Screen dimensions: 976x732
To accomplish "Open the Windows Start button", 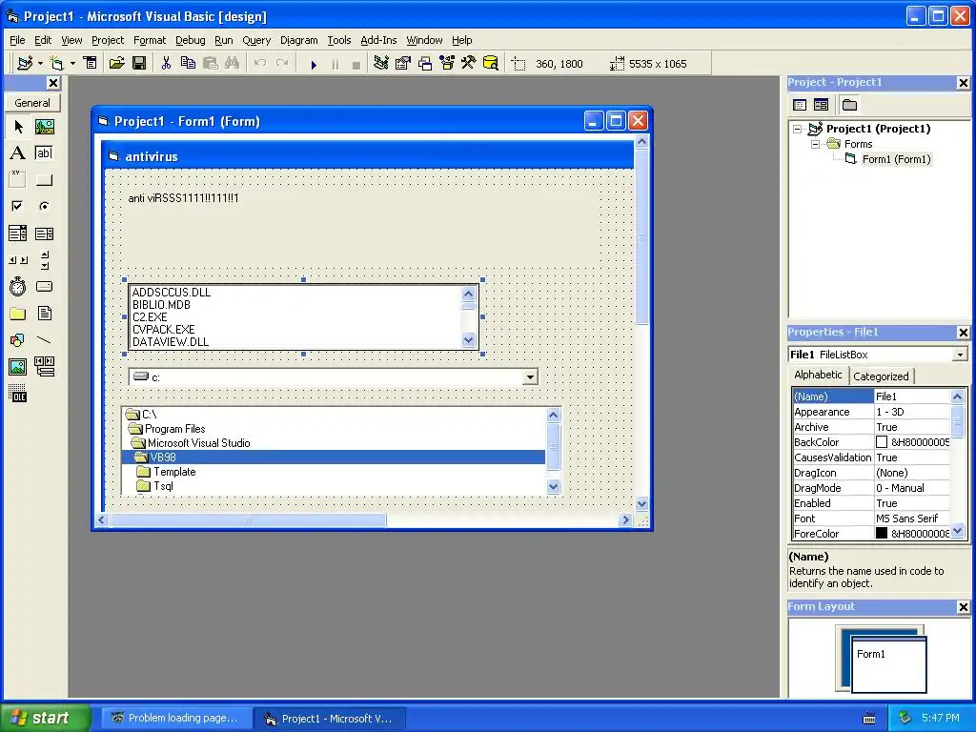I will (x=45, y=718).
